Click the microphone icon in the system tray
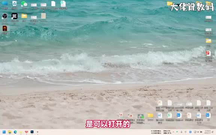The width and height of the screenshot is (216, 135). tap(181, 132)
